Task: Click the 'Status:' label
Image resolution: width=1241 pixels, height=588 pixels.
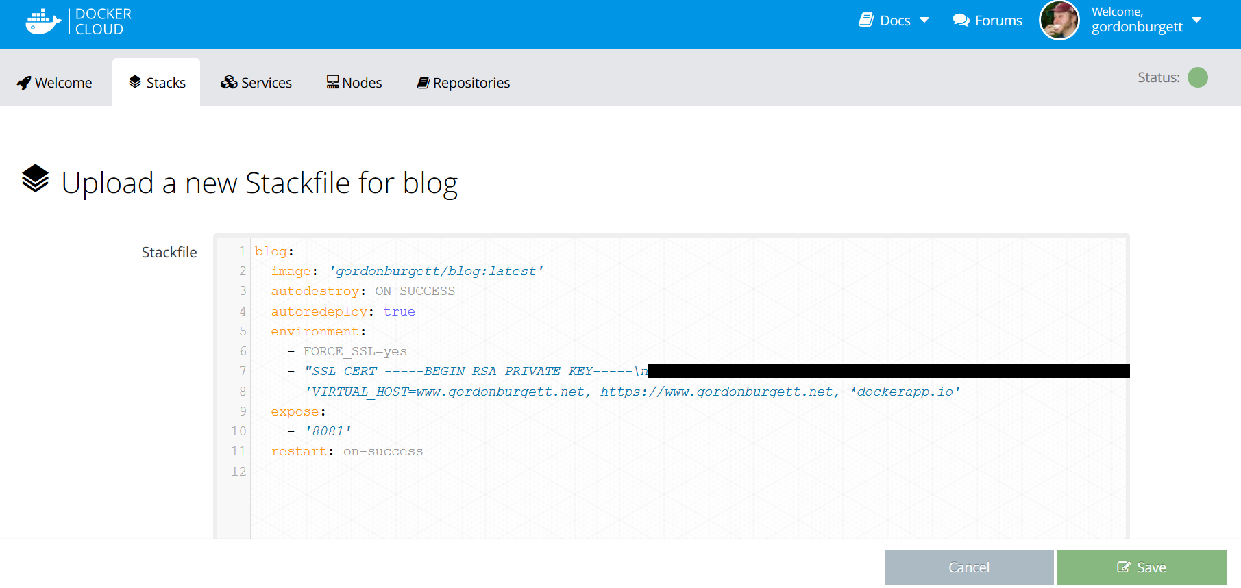Action: pos(1159,77)
